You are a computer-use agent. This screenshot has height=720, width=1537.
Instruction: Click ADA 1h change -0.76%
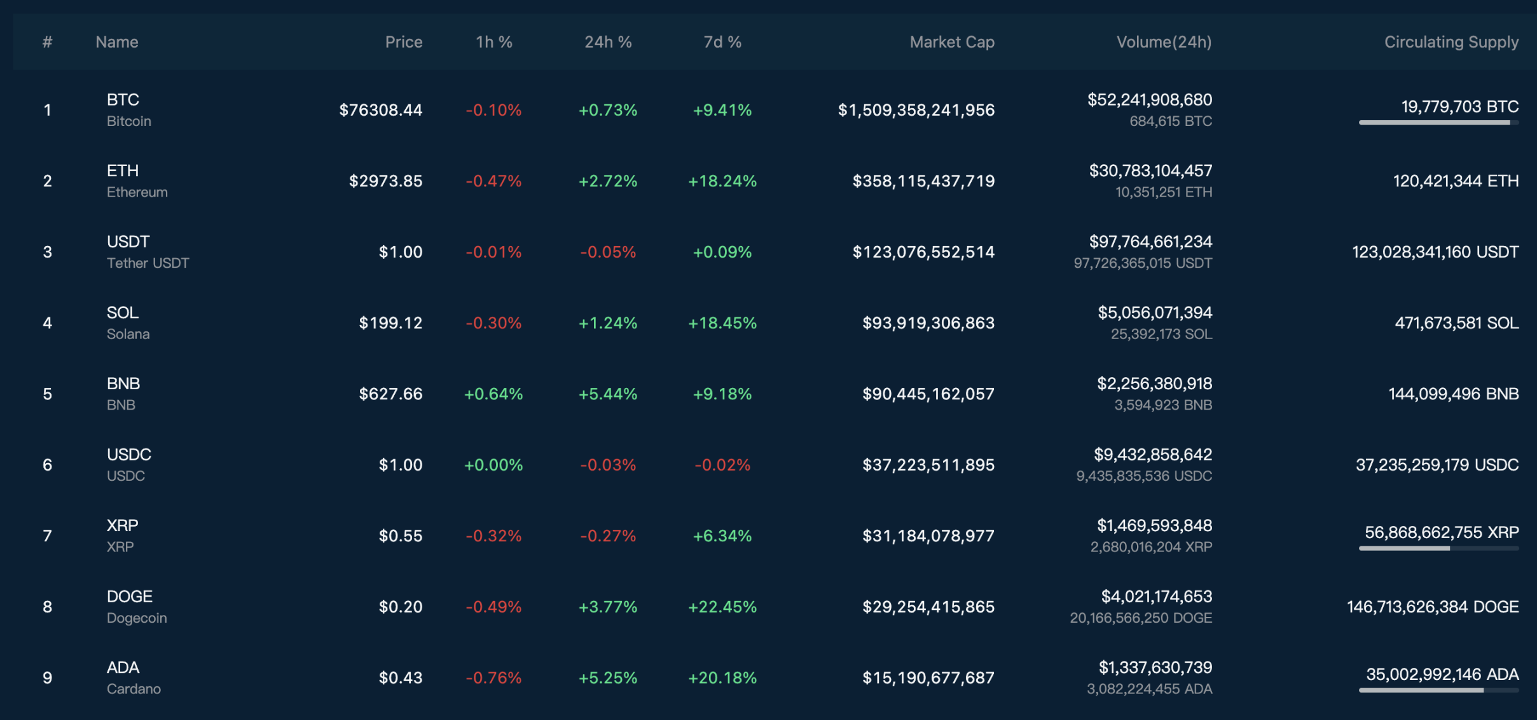pos(493,678)
